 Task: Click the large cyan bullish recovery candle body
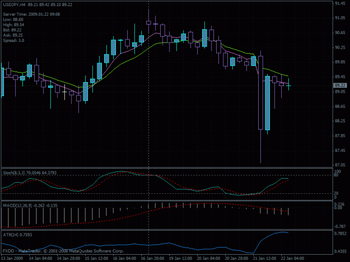(268, 103)
